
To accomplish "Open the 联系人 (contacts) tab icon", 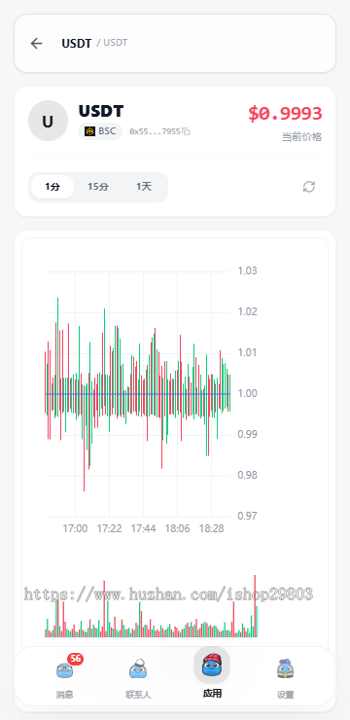I will 138,669.
